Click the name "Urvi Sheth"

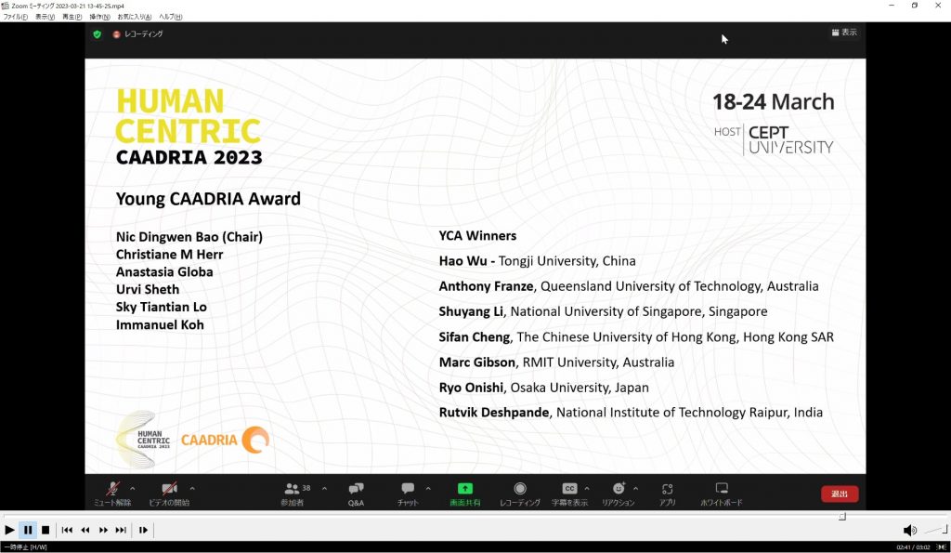tap(148, 290)
